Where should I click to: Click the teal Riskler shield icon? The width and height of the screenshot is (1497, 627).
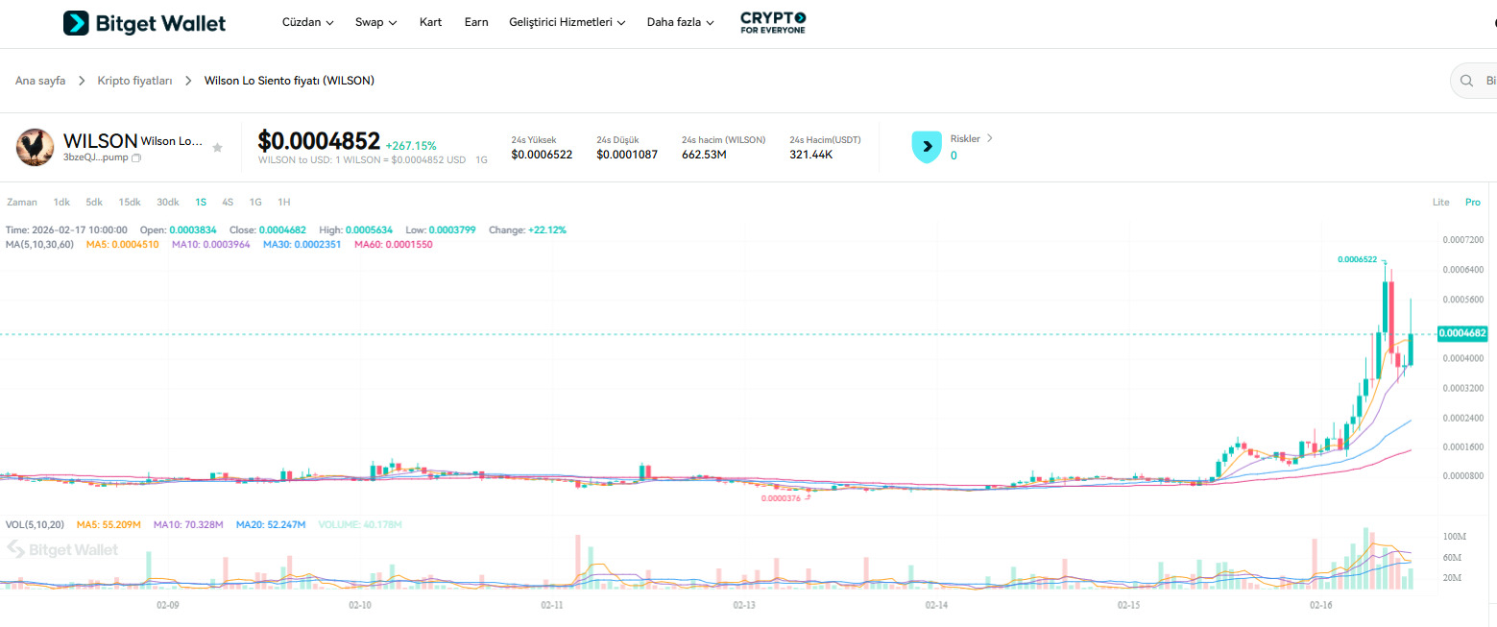[926, 146]
